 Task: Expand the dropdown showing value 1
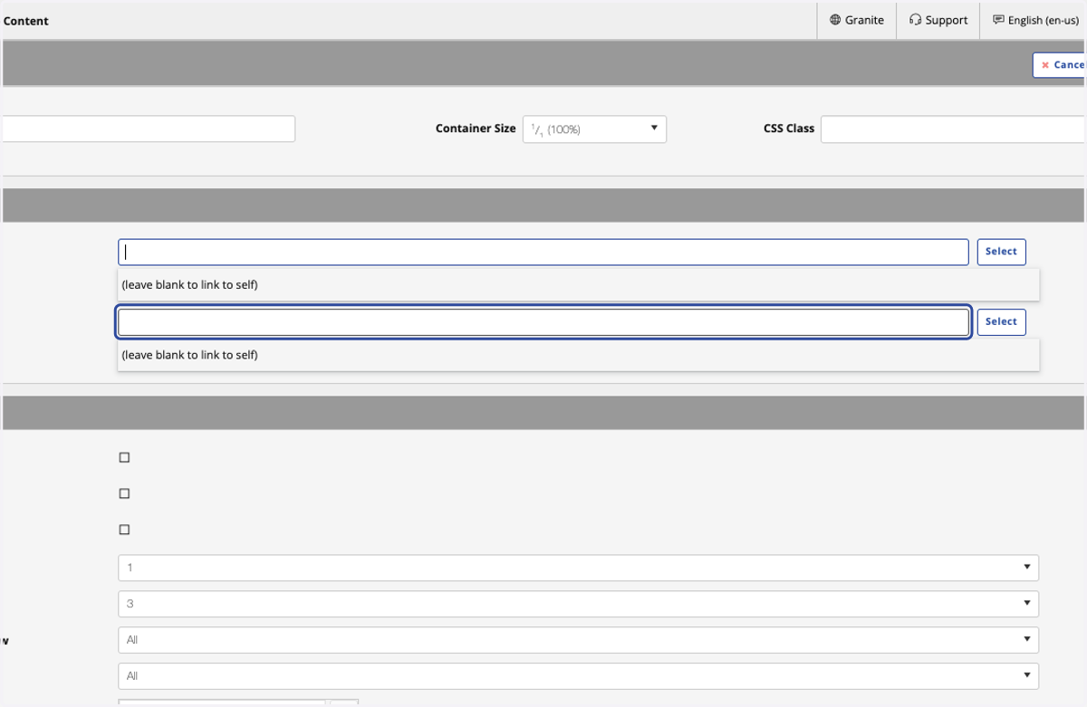point(578,568)
